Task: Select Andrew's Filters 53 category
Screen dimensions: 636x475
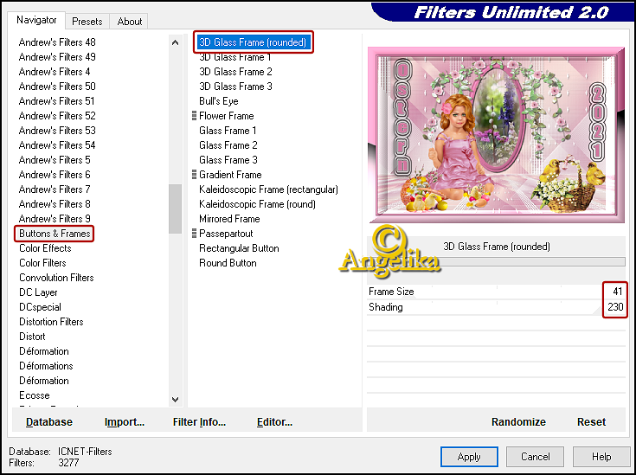Action: 57,131
